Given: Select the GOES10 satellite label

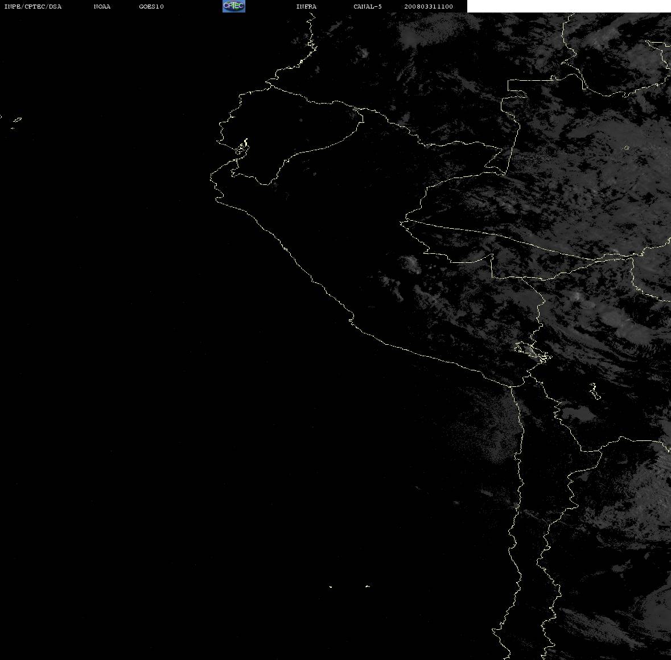Looking at the screenshot, I should click(x=151, y=6).
